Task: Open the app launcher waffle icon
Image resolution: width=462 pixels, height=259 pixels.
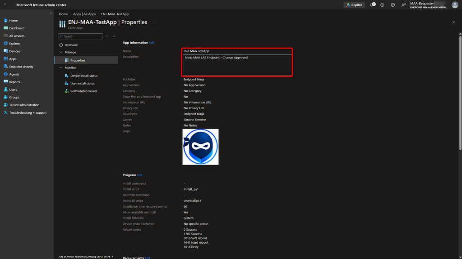Action: point(5,5)
